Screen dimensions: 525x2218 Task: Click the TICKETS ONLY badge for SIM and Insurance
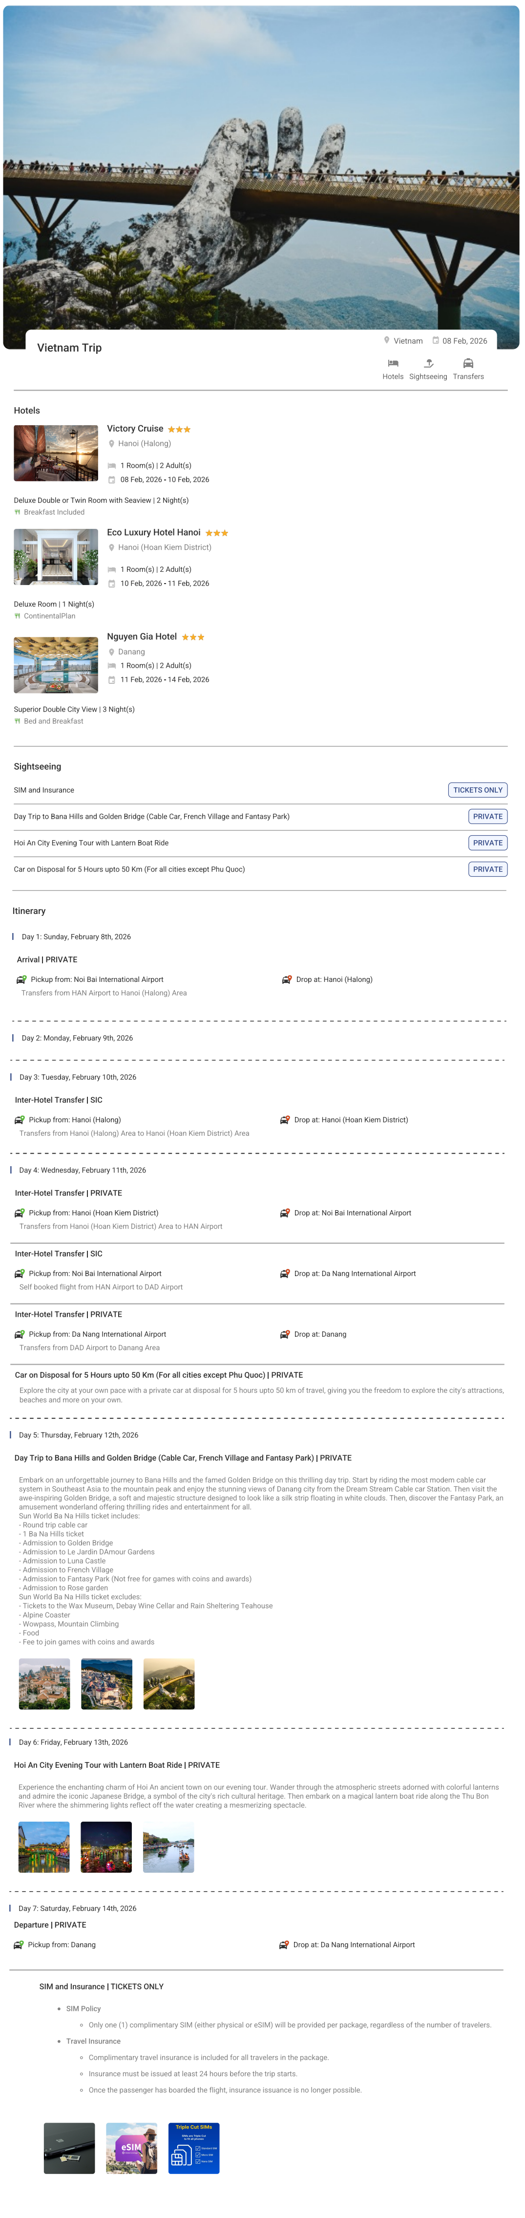(478, 789)
